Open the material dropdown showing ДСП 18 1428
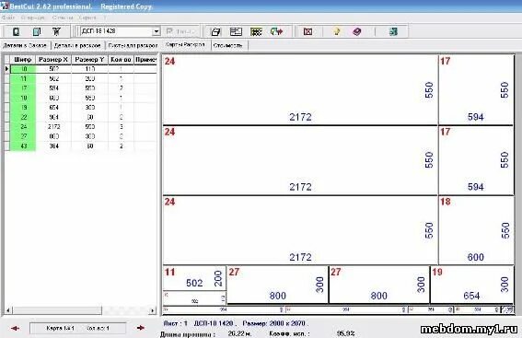 pos(157,31)
